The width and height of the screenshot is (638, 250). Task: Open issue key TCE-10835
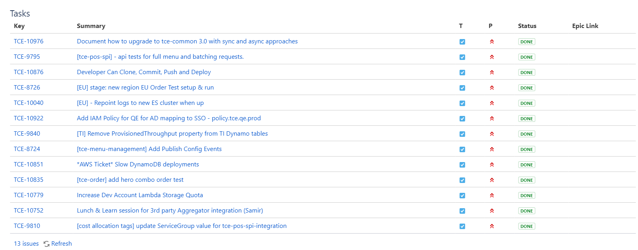pyautogui.click(x=28, y=180)
